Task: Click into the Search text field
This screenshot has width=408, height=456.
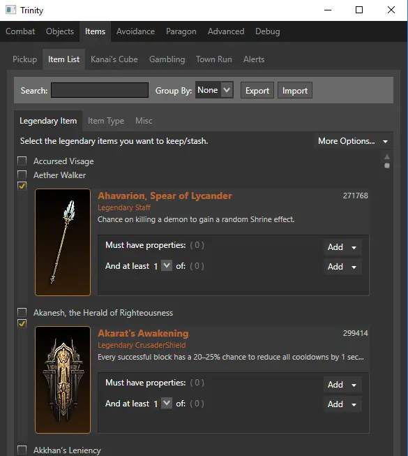Action: pos(100,90)
